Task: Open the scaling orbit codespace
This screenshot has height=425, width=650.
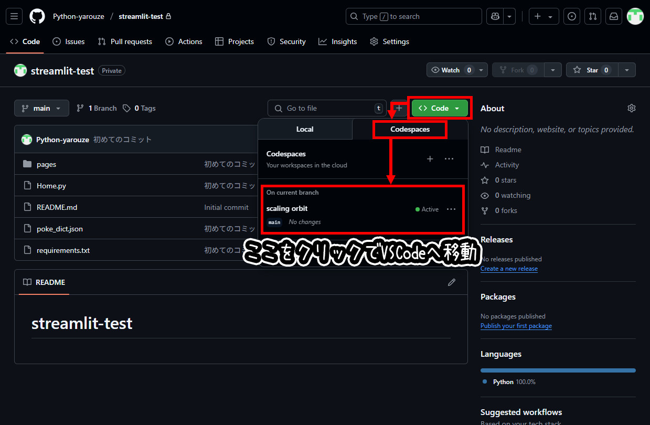Action: [287, 208]
